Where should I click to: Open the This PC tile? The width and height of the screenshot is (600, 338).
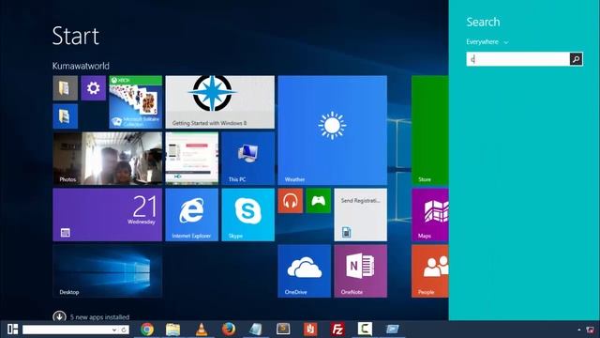tap(247, 159)
